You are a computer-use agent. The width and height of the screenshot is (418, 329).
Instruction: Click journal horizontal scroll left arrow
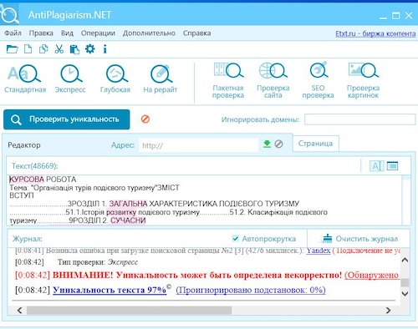click(19, 310)
